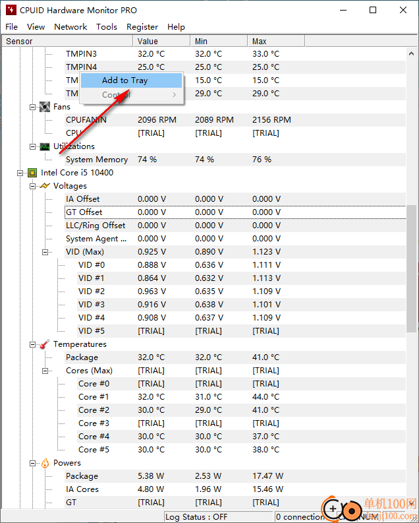Click the 44.0 °C Core #1 max value
Image resolution: width=419 pixels, height=523 pixels.
click(x=265, y=397)
